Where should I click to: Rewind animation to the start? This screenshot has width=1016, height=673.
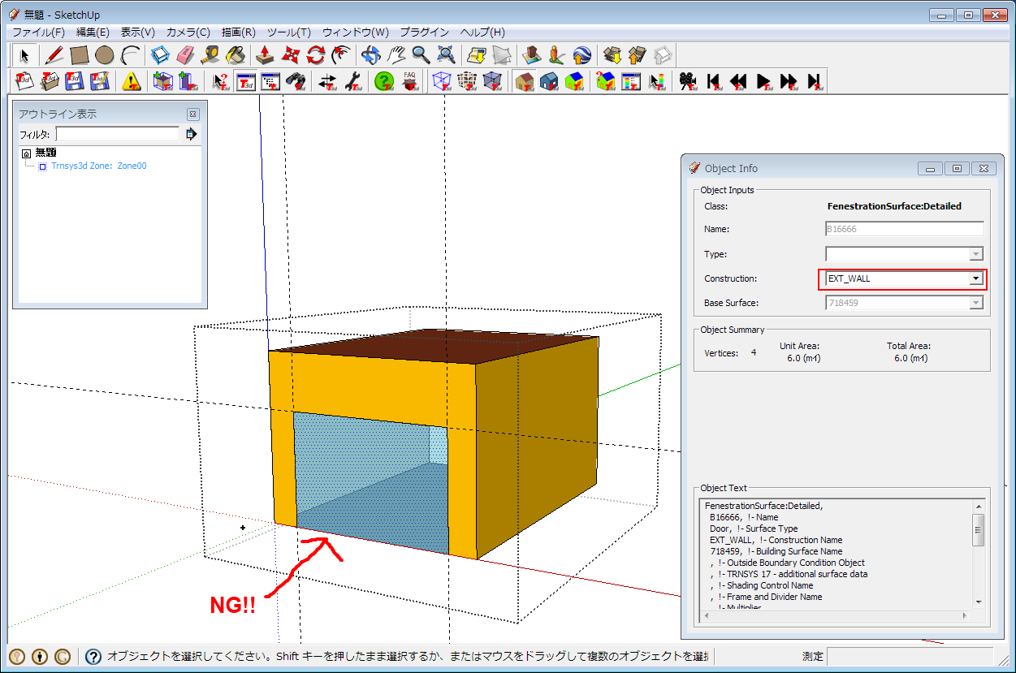pyautogui.click(x=714, y=81)
